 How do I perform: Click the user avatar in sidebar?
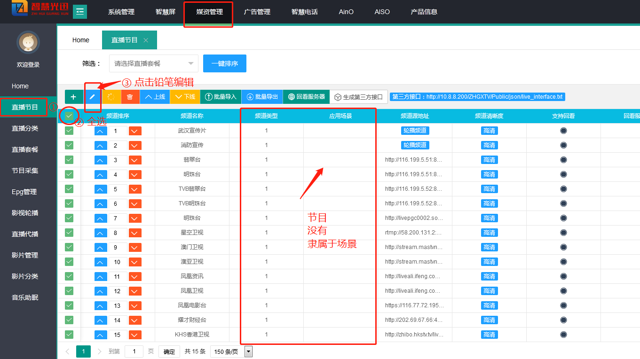(x=28, y=43)
